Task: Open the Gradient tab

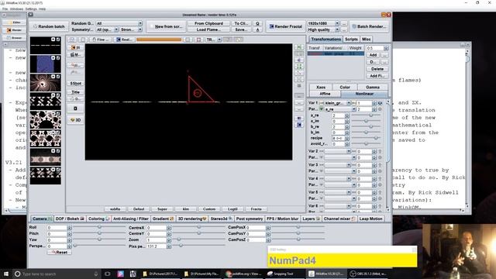Action: (x=163, y=219)
